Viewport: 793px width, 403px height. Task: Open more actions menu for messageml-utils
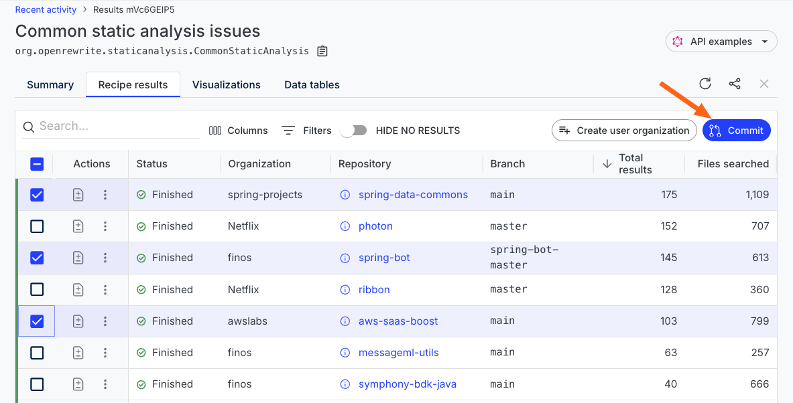[x=105, y=353]
